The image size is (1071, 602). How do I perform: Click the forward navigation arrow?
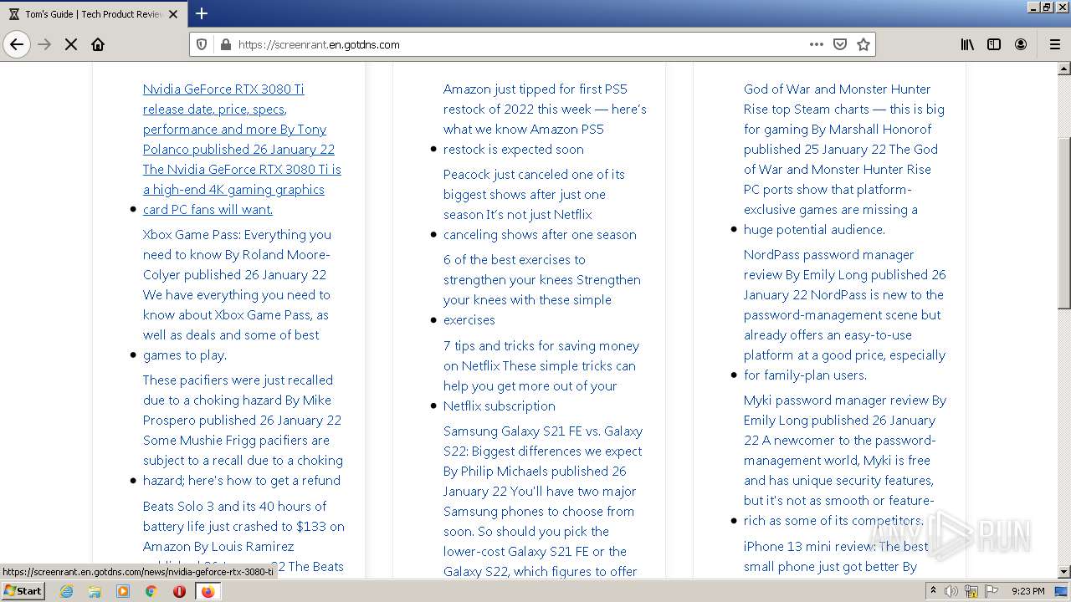click(45, 44)
